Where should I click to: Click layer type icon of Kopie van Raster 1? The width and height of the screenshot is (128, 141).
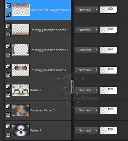(8, 106)
